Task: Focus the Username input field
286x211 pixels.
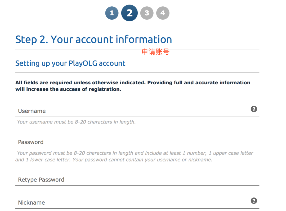Action: 132,111
